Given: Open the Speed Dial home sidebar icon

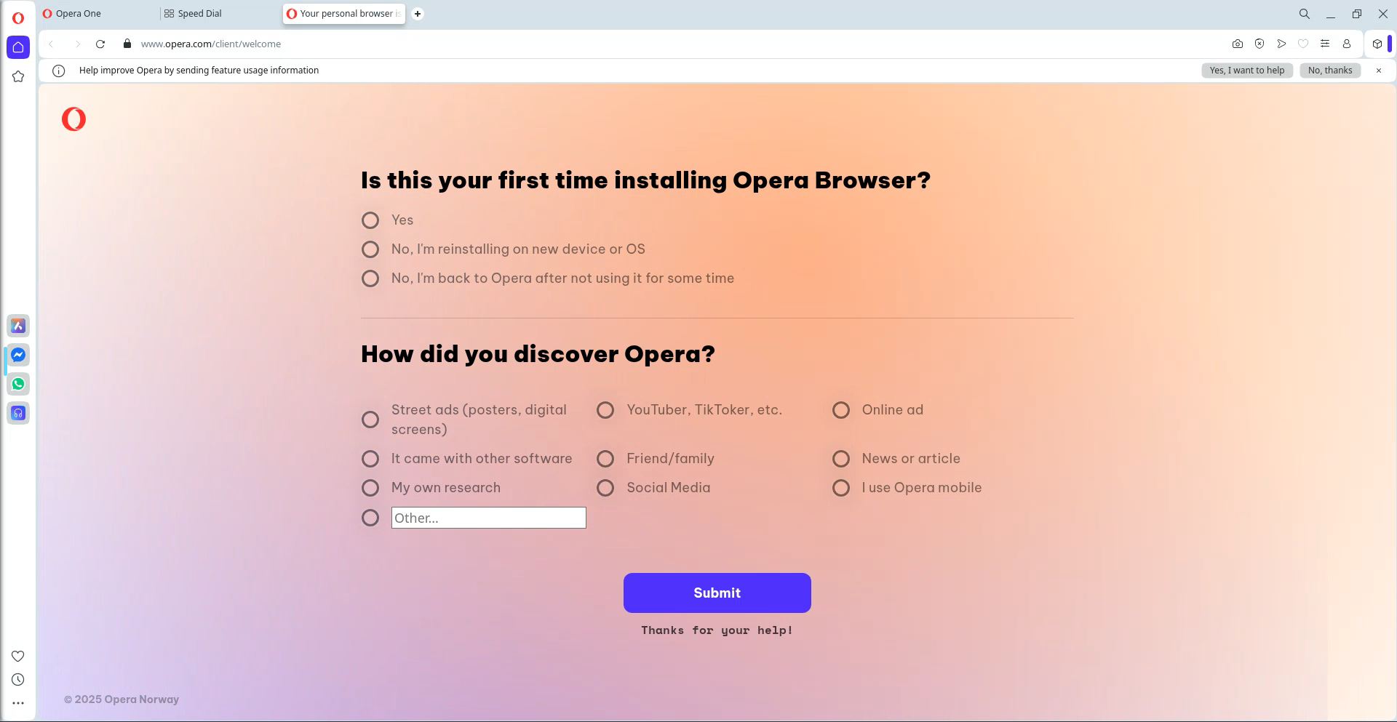Looking at the screenshot, I should (x=18, y=47).
